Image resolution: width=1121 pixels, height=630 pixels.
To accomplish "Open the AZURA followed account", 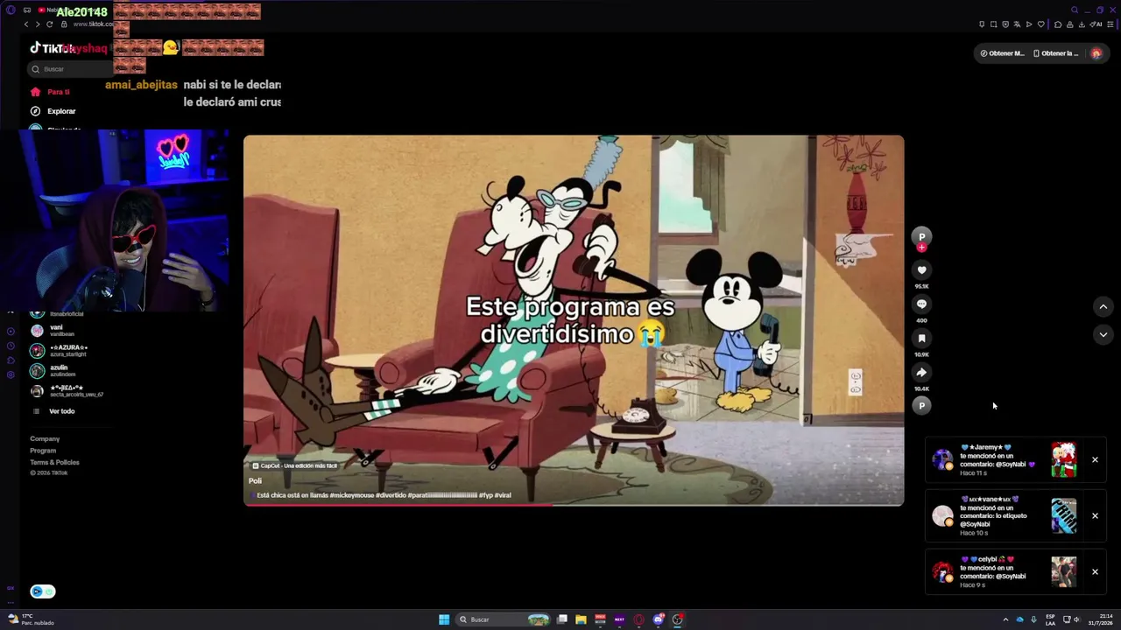I will click(60, 350).
